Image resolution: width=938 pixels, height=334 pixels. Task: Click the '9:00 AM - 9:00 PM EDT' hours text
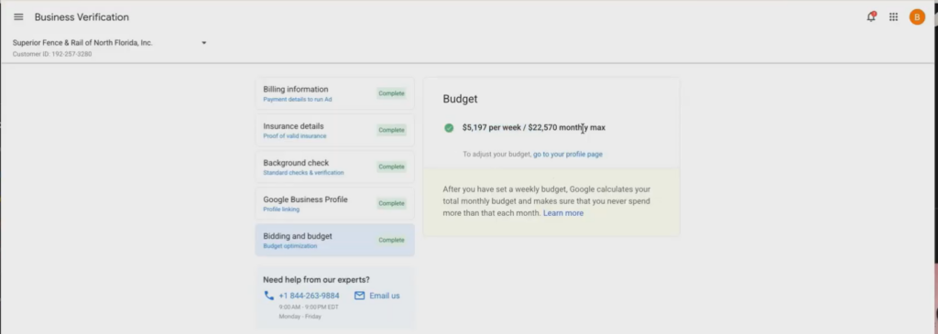(309, 307)
